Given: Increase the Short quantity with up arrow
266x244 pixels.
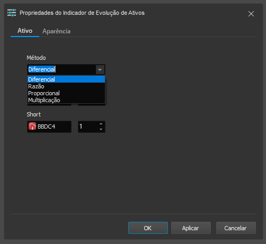Looking at the screenshot, I should click(101, 124).
